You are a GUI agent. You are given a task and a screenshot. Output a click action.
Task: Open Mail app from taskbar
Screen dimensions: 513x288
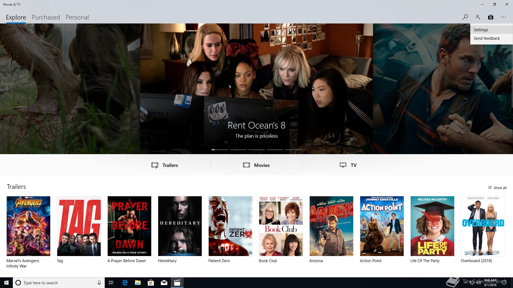pyautogui.click(x=164, y=283)
